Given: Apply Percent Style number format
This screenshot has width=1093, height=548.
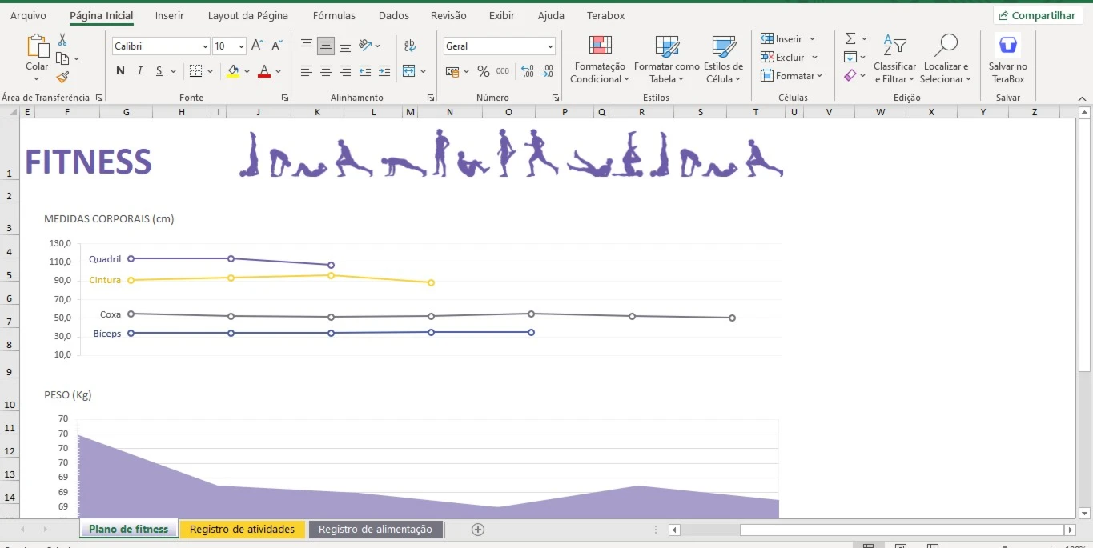Looking at the screenshot, I should (483, 71).
